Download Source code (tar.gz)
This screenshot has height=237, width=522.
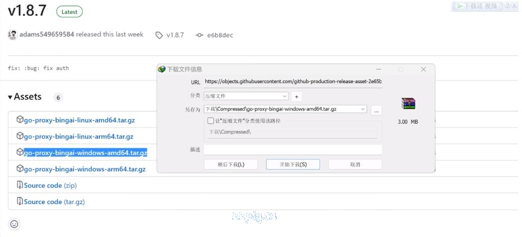tap(54, 202)
